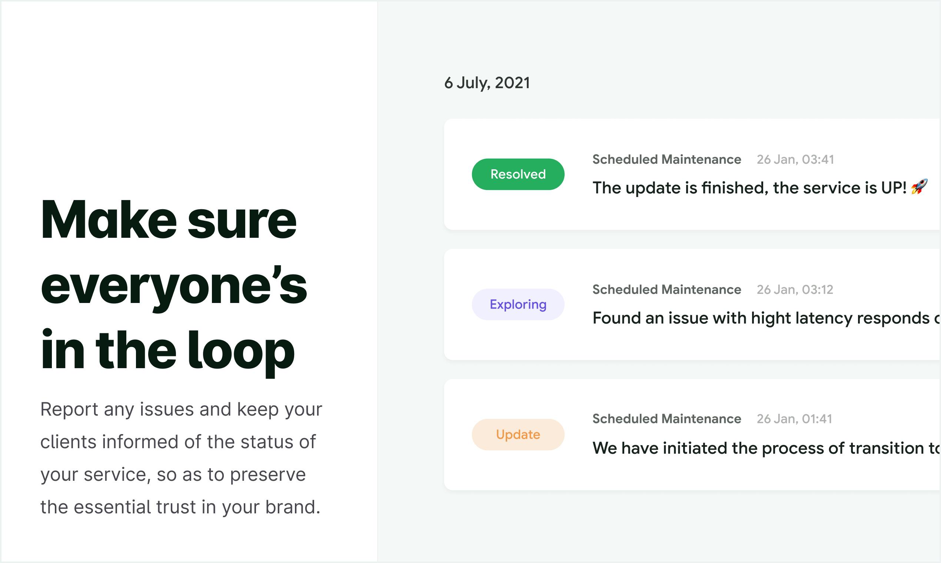Open first Scheduled Maintenance title at 03:41
The image size is (941, 563).
click(x=667, y=159)
